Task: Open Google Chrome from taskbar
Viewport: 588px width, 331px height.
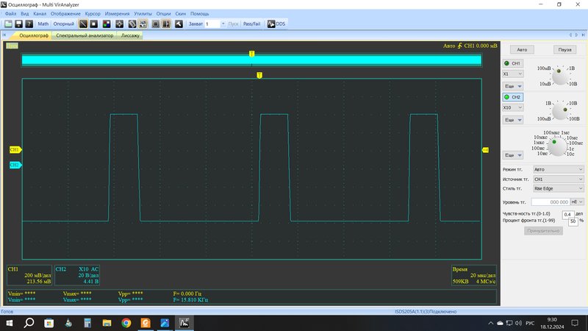Action: pyautogui.click(x=126, y=323)
